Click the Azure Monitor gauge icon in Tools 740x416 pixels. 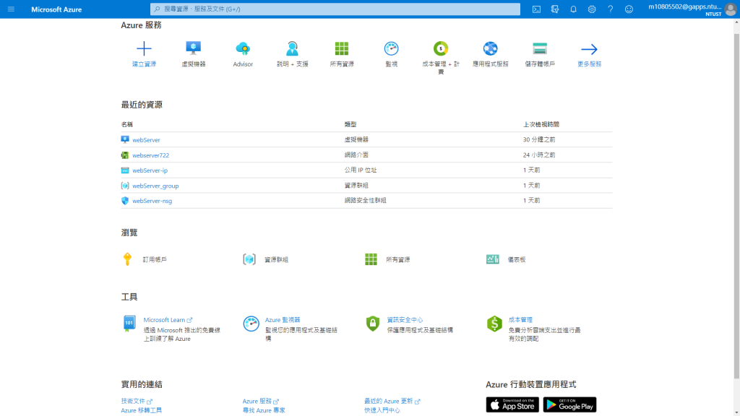point(251,324)
